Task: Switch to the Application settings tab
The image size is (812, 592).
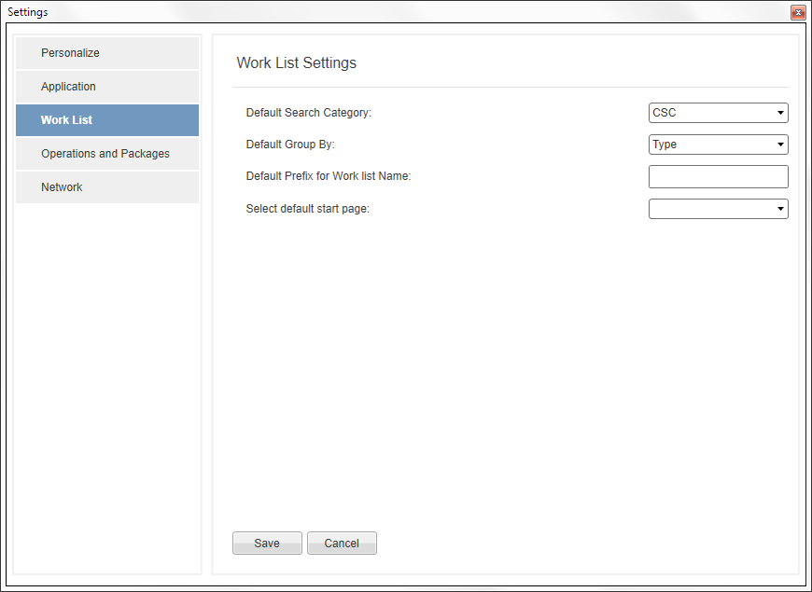Action: coord(107,87)
